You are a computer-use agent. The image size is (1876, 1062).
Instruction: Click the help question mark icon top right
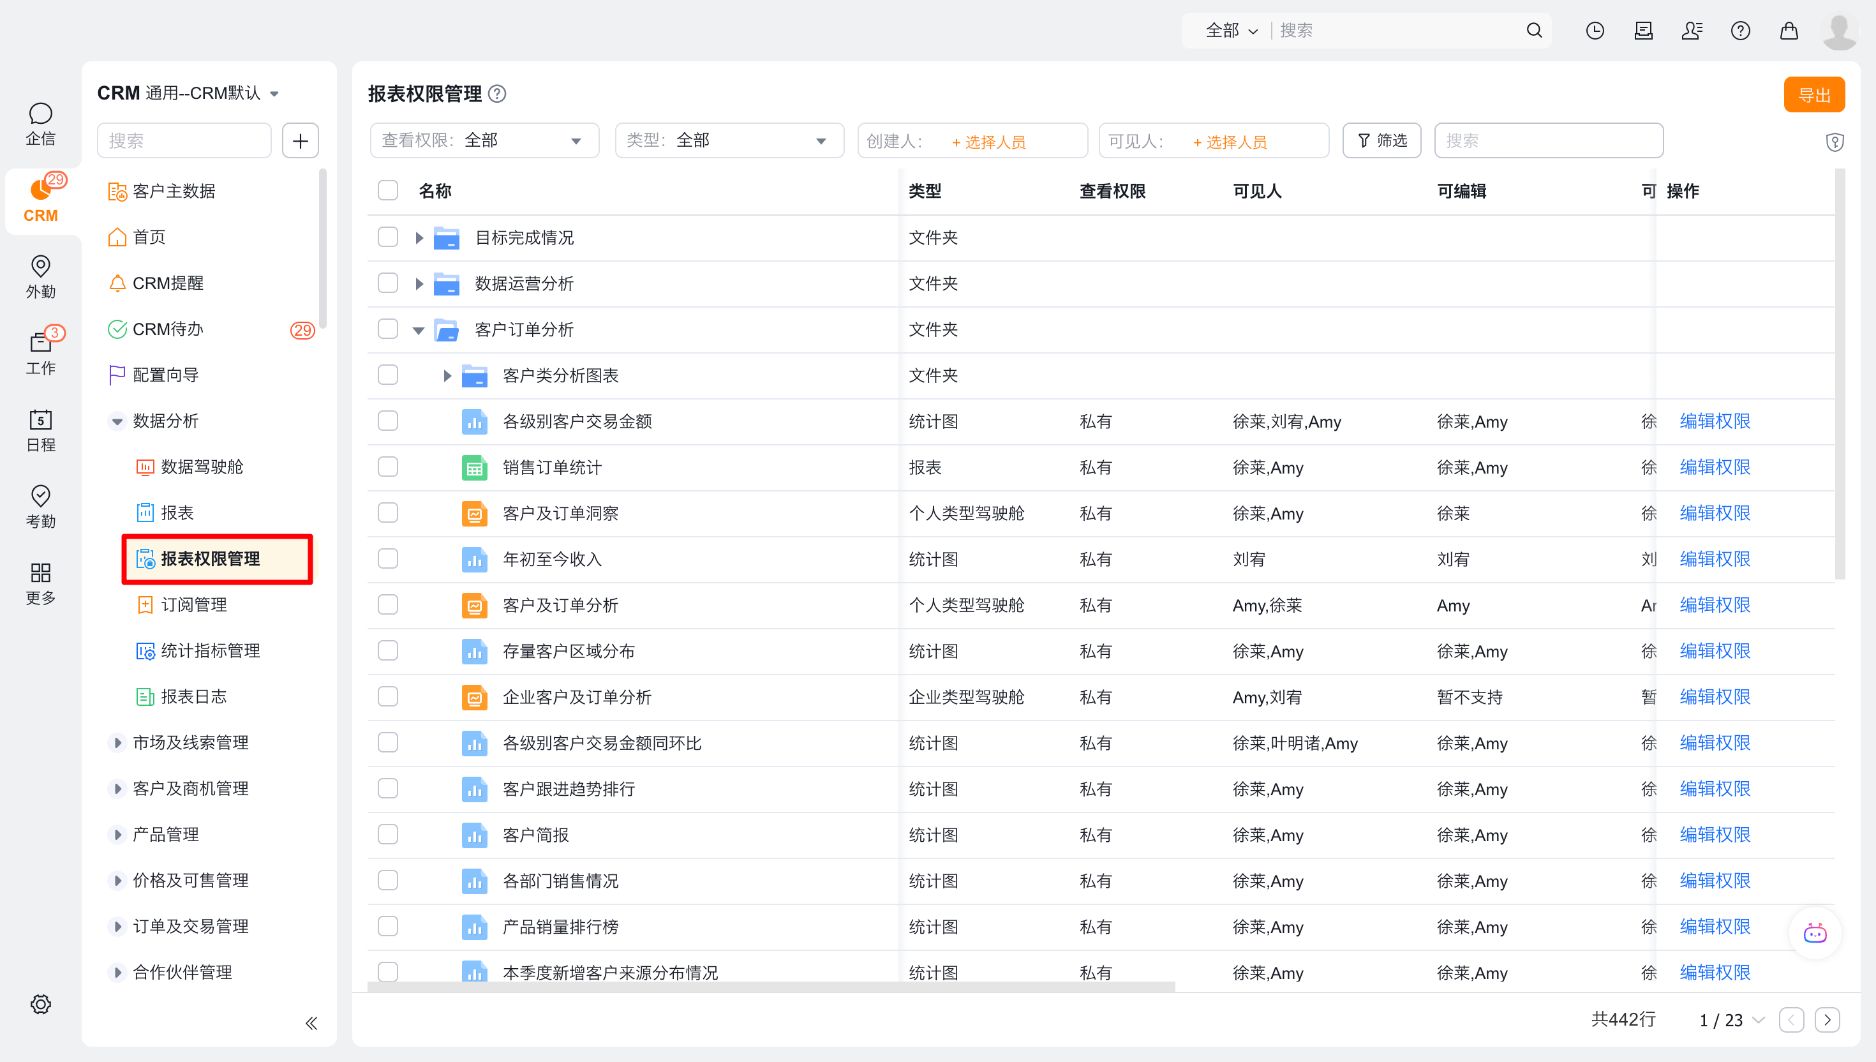tap(1739, 31)
